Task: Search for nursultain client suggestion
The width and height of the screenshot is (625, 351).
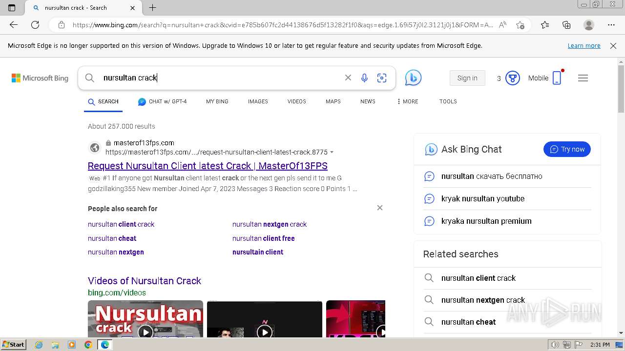Action: (x=258, y=252)
